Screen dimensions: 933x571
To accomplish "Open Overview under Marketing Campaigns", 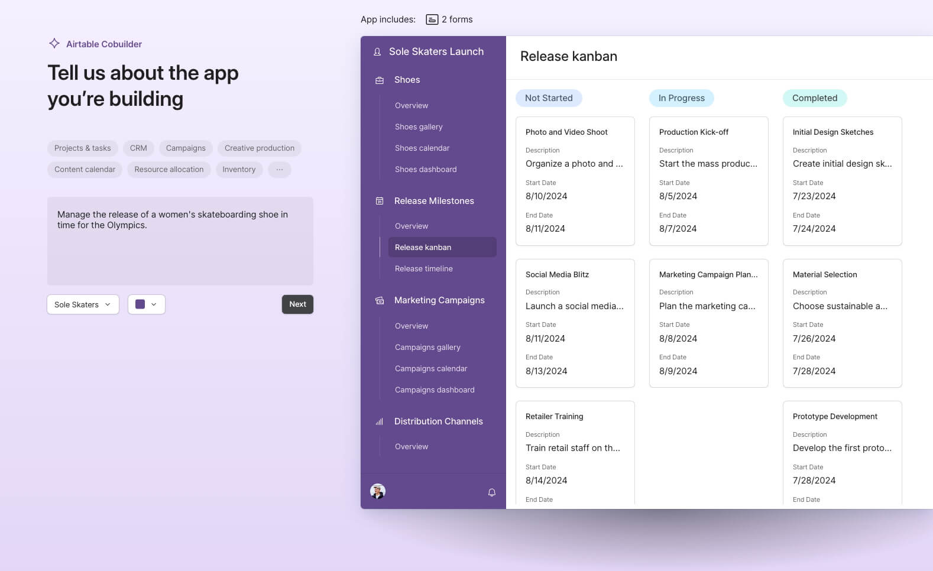I will tap(412, 326).
